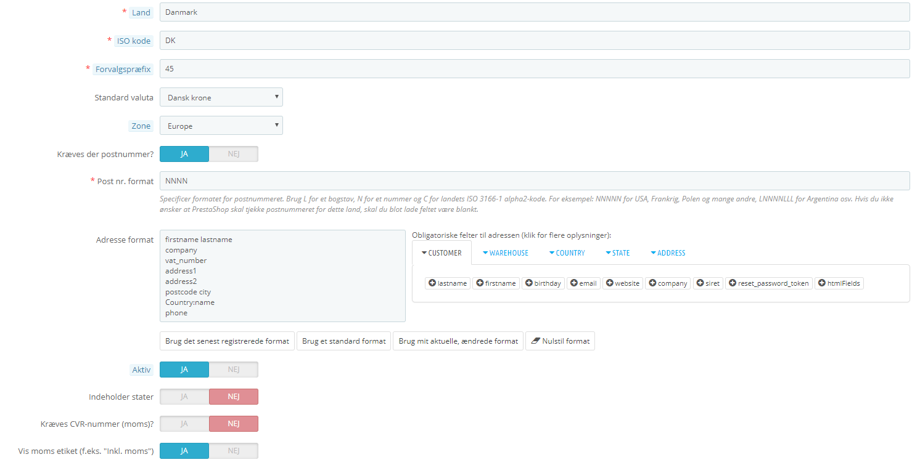Click the plus icon on birthday tag
920x465 pixels.
[x=528, y=283]
